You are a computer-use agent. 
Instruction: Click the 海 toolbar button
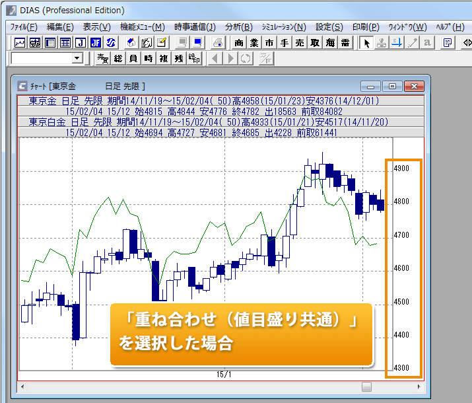[x=329, y=43]
